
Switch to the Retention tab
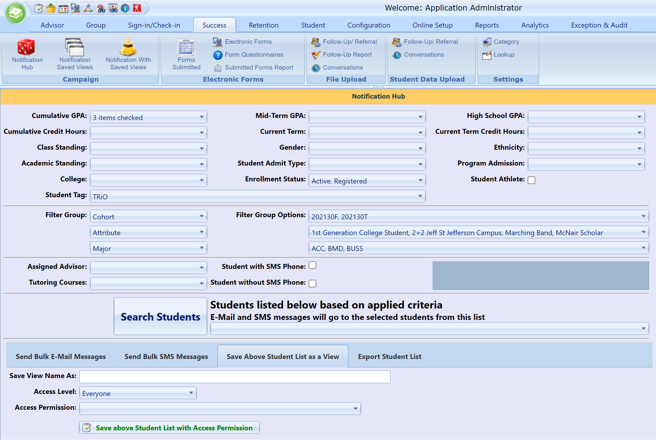pos(264,25)
